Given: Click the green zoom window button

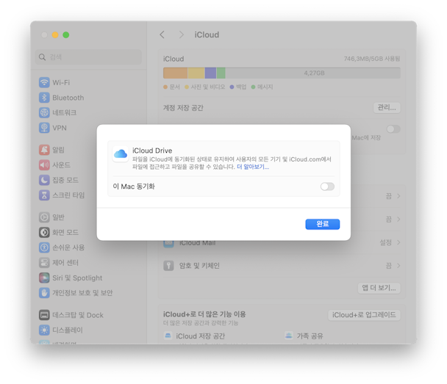Looking at the screenshot, I should tap(66, 35).
